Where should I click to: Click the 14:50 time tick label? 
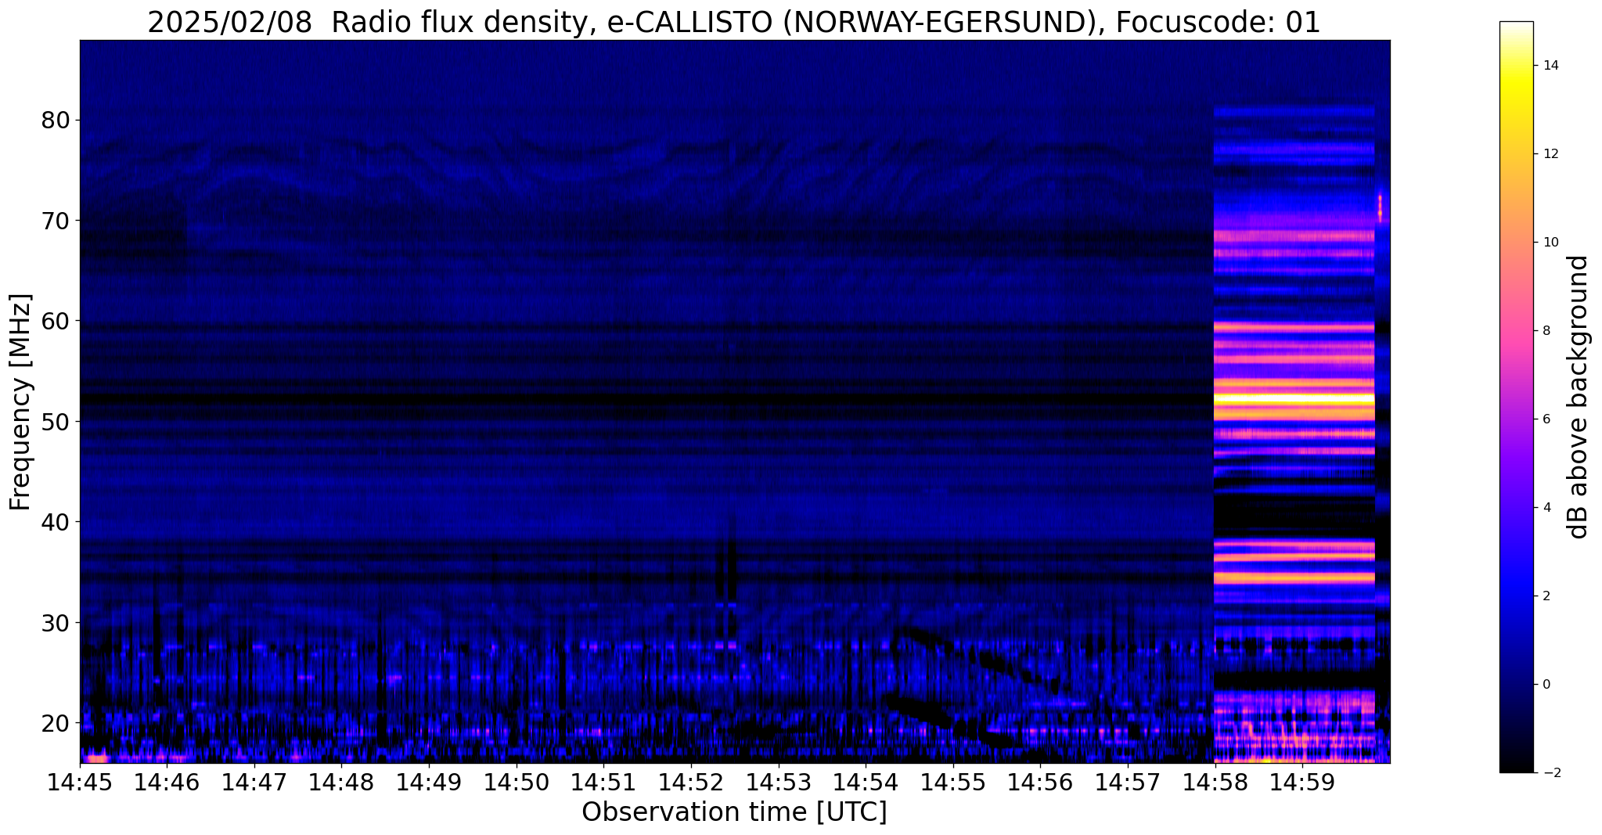(x=517, y=781)
